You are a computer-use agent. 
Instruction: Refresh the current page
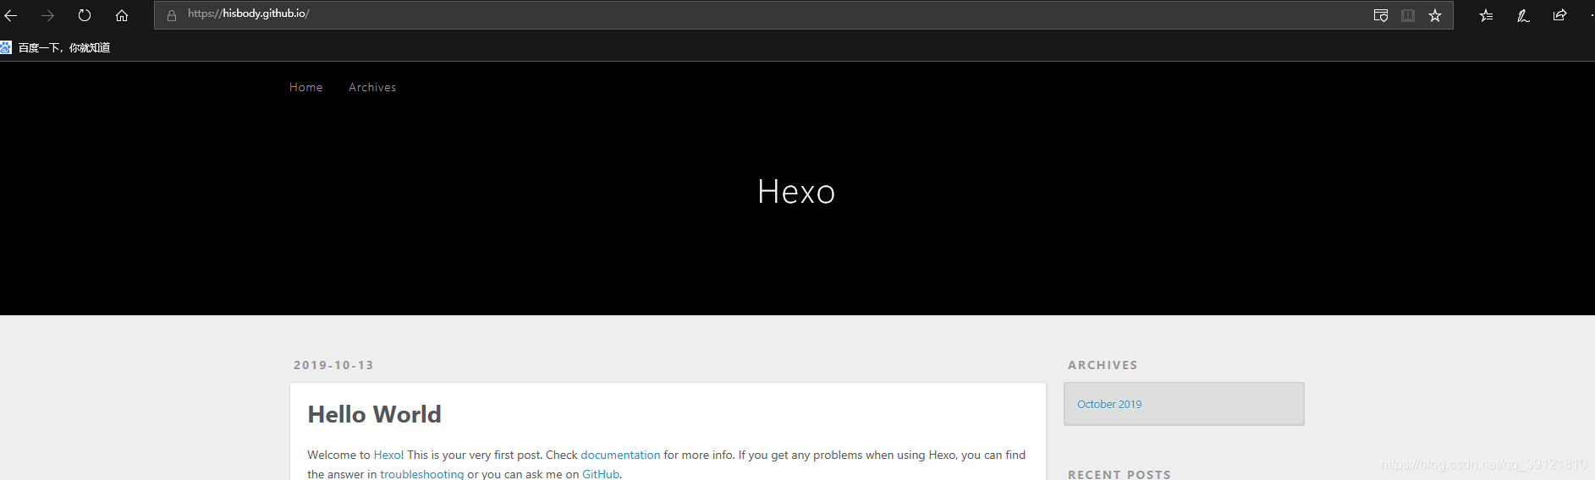(x=85, y=15)
